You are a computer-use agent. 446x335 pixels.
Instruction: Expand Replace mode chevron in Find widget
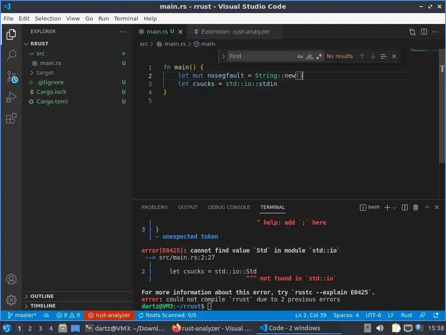[223, 56]
